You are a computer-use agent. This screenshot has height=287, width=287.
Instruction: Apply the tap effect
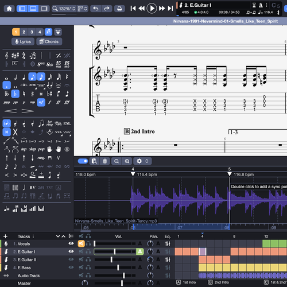(x=24, y=149)
